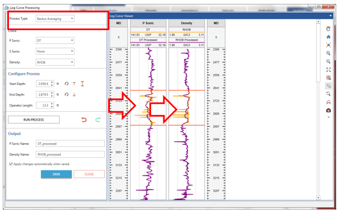
Task: Redo the process with the green arrow
Action: 98,120
